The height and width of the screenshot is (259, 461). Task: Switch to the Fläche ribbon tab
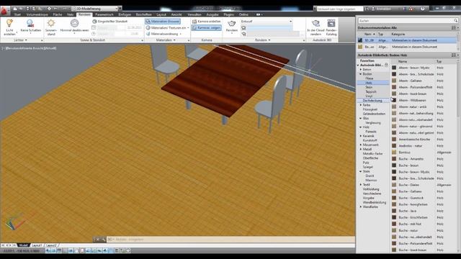[x=58, y=14]
